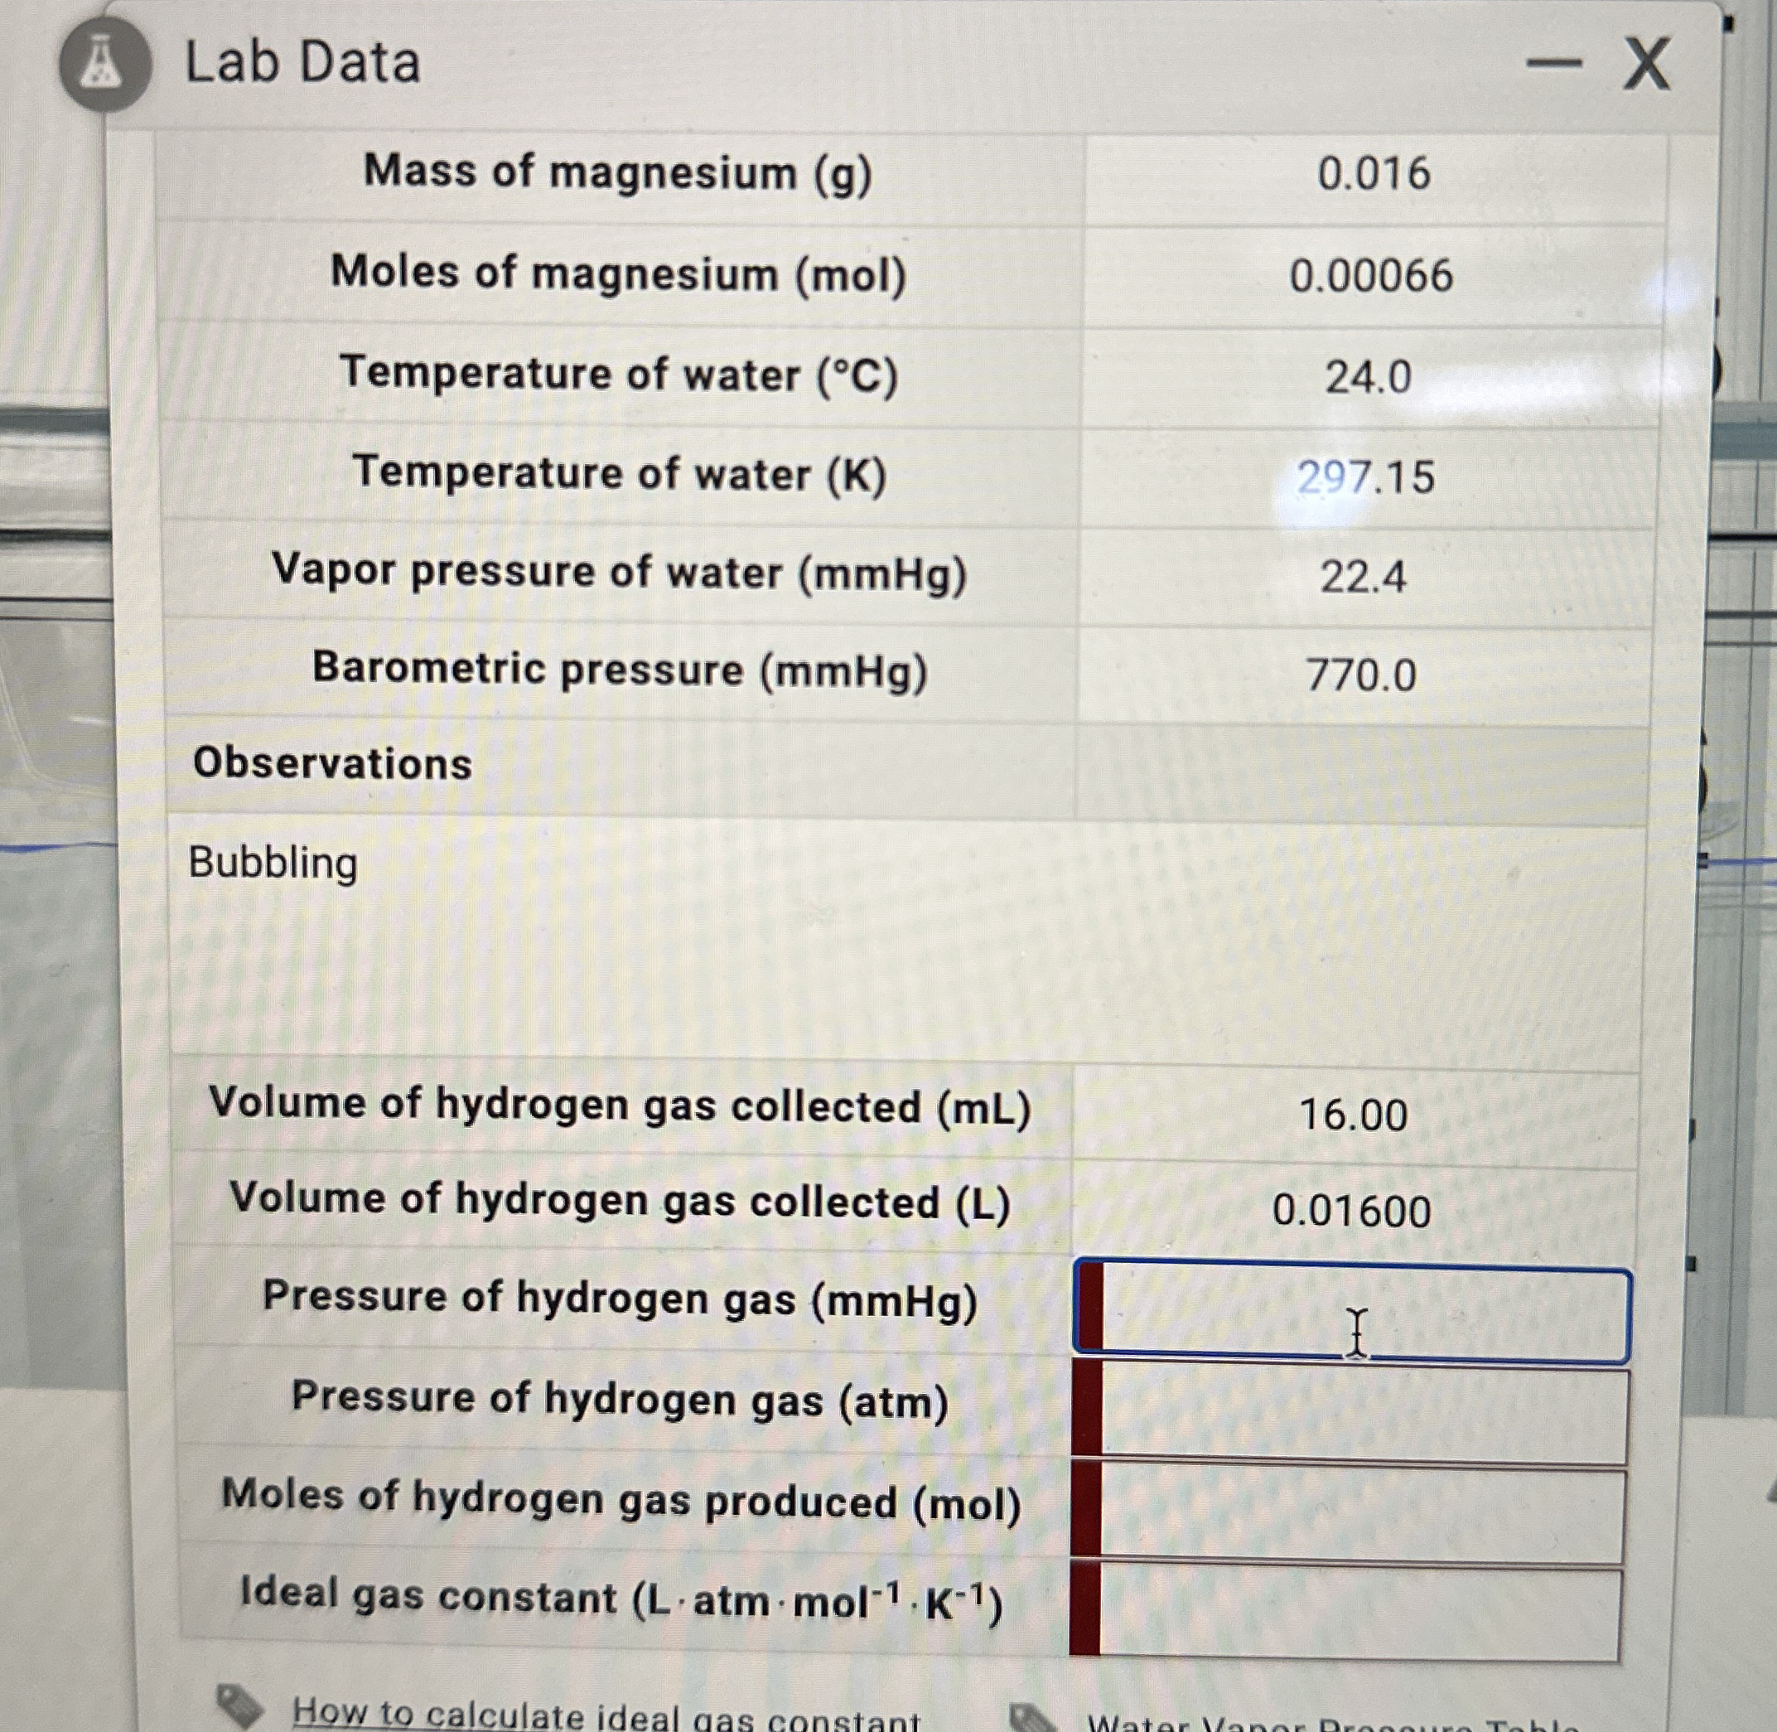Click the Mass of magnesium value 0.016

point(1374,174)
